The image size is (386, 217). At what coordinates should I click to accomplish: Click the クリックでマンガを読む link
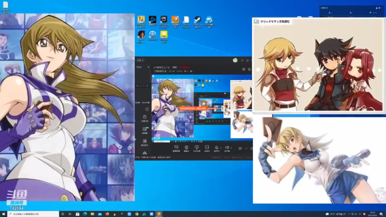[x=275, y=22]
